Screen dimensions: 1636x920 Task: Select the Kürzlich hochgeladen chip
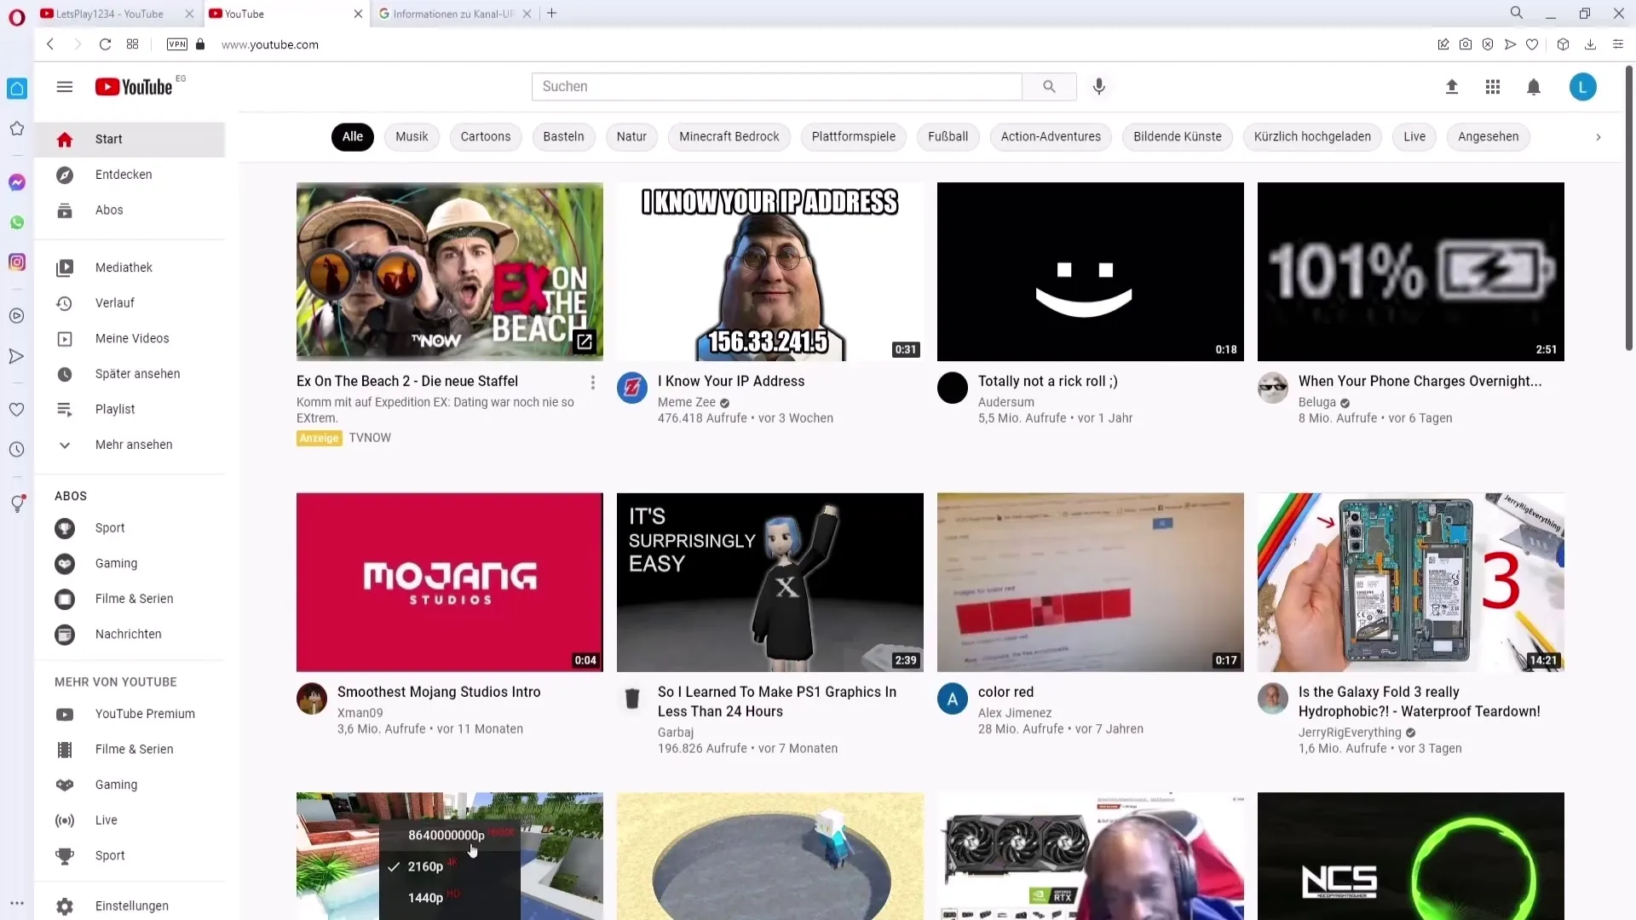click(1312, 137)
